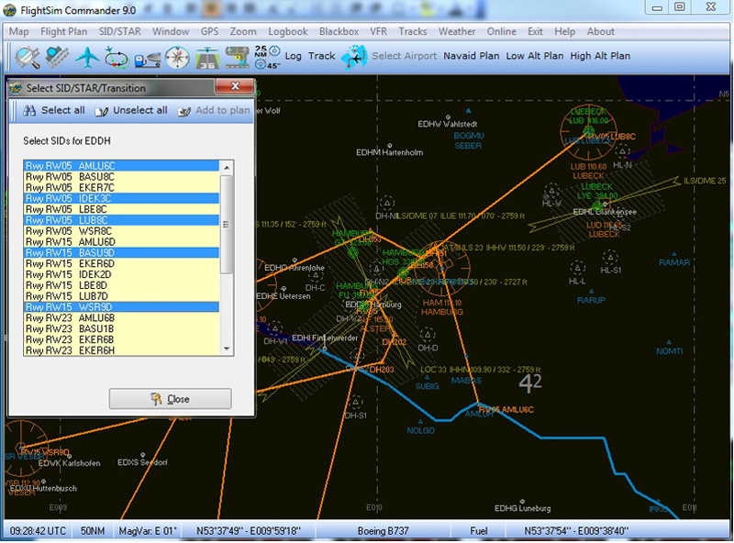Select the Rwy RW15 AMLU6D row
The height and width of the screenshot is (543, 734).
pos(121,242)
